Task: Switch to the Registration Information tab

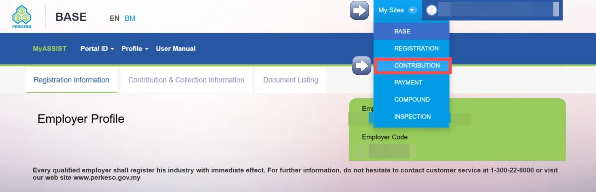Action: coord(72,80)
